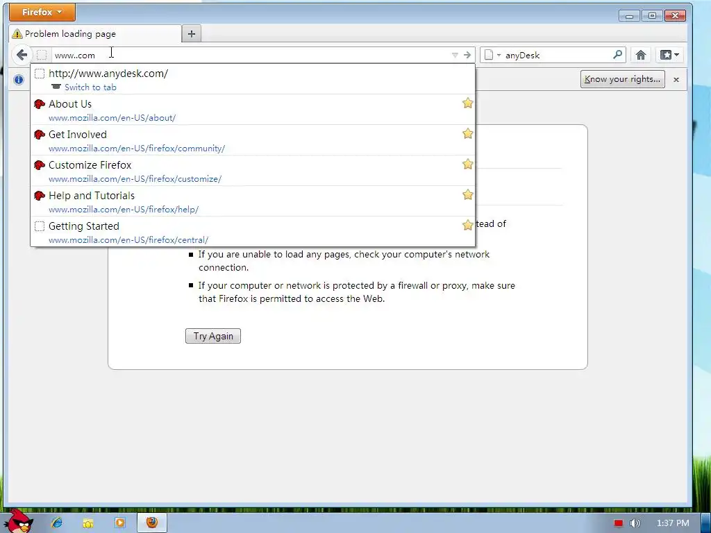The image size is (711, 533).
Task: Click the favicon of Customize Firefox suggestion
Action: pos(40,165)
